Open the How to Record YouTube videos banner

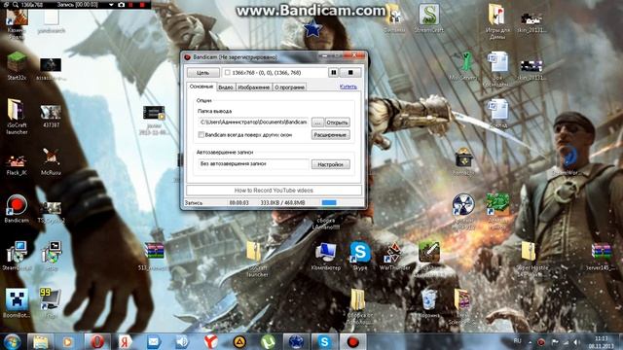tap(274, 191)
